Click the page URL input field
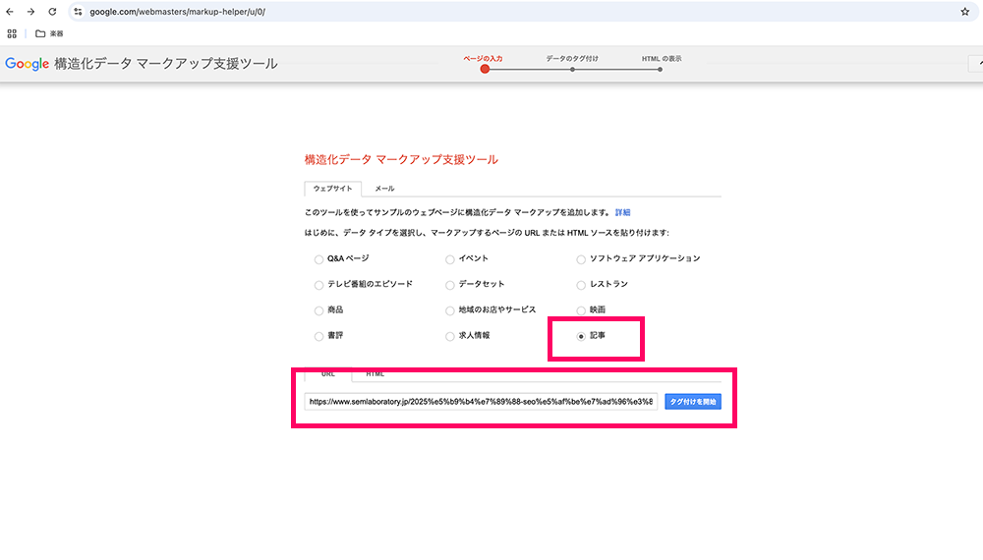 pyautogui.click(x=481, y=402)
